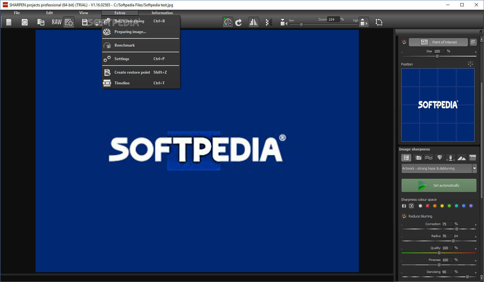Select the portrait sharpness category icon

[x=451, y=158]
